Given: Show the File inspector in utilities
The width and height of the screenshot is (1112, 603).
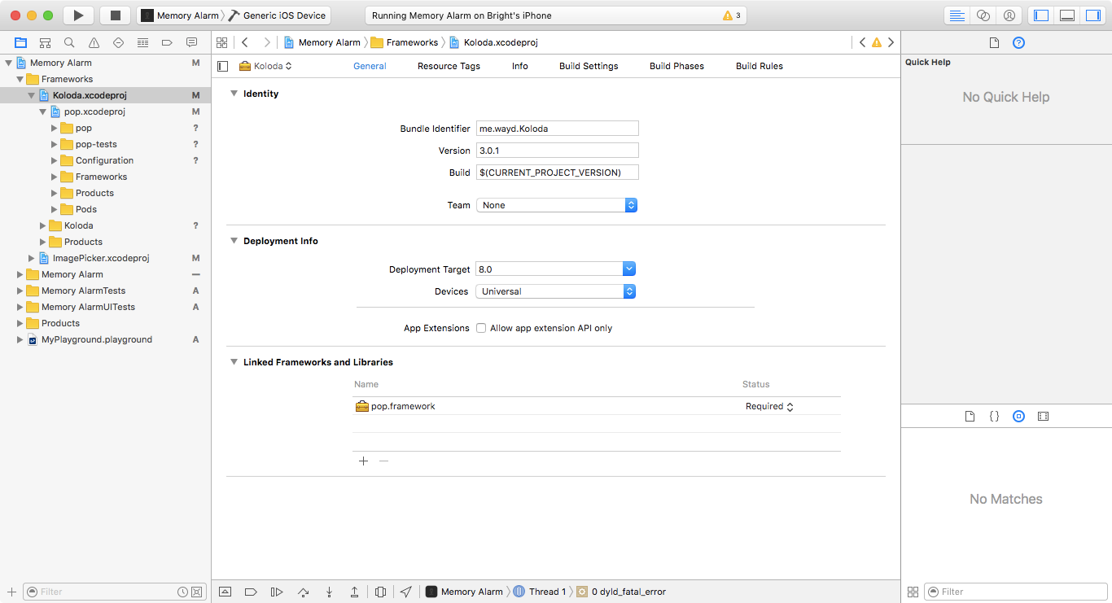Looking at the screenshot, I should (x=994, y=43).
